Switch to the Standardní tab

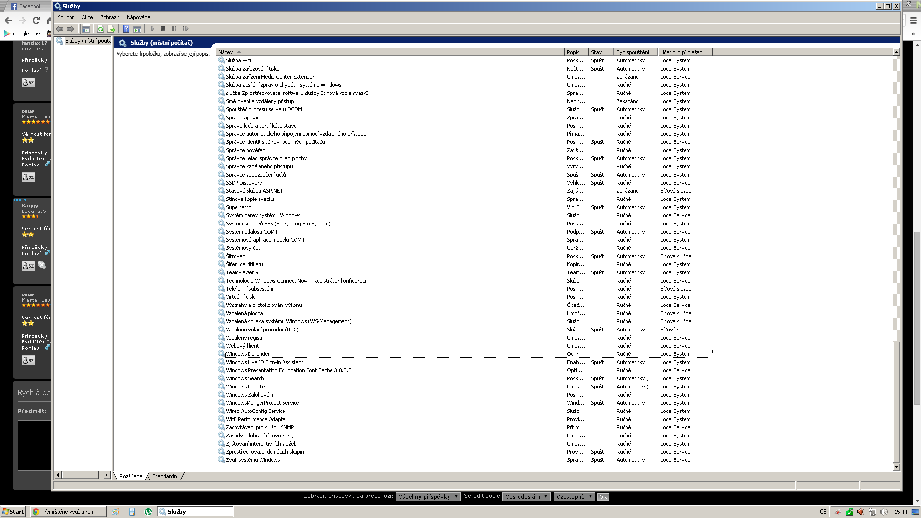[x=165, y=476]
